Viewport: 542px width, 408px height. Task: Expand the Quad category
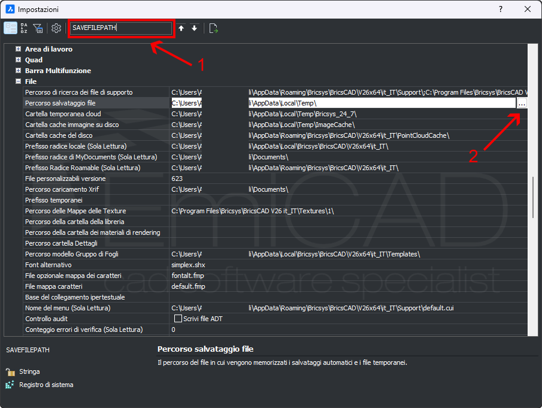click(x=19, y=60)
